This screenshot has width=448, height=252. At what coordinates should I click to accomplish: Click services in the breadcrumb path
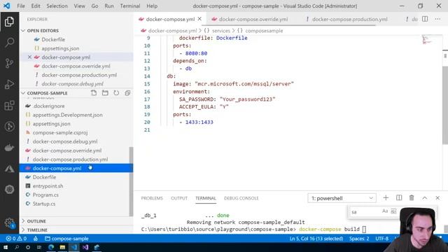pos(221,31)
